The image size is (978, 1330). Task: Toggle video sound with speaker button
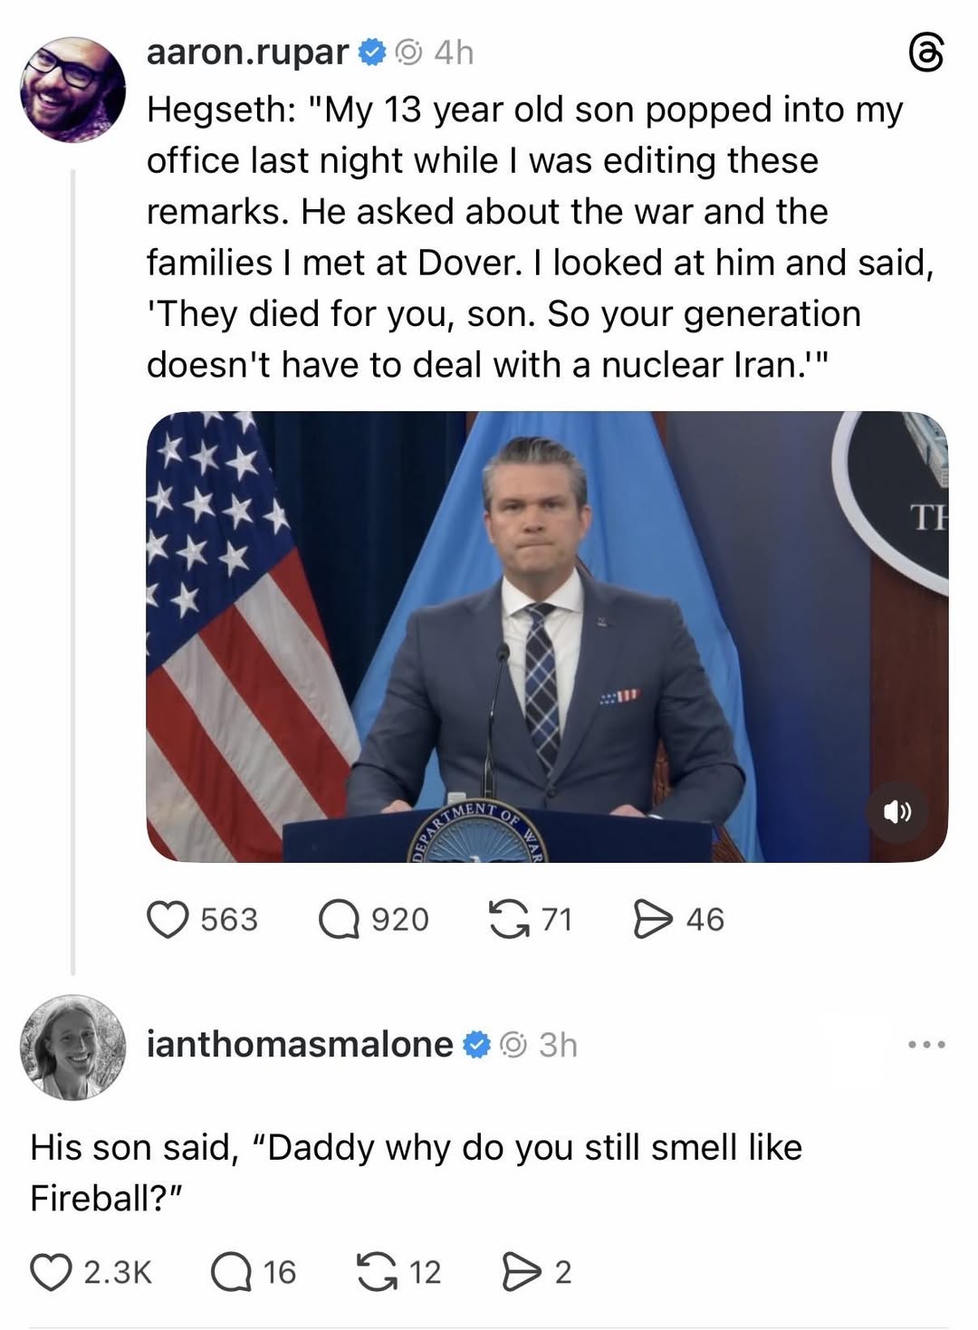coord(897,812)
